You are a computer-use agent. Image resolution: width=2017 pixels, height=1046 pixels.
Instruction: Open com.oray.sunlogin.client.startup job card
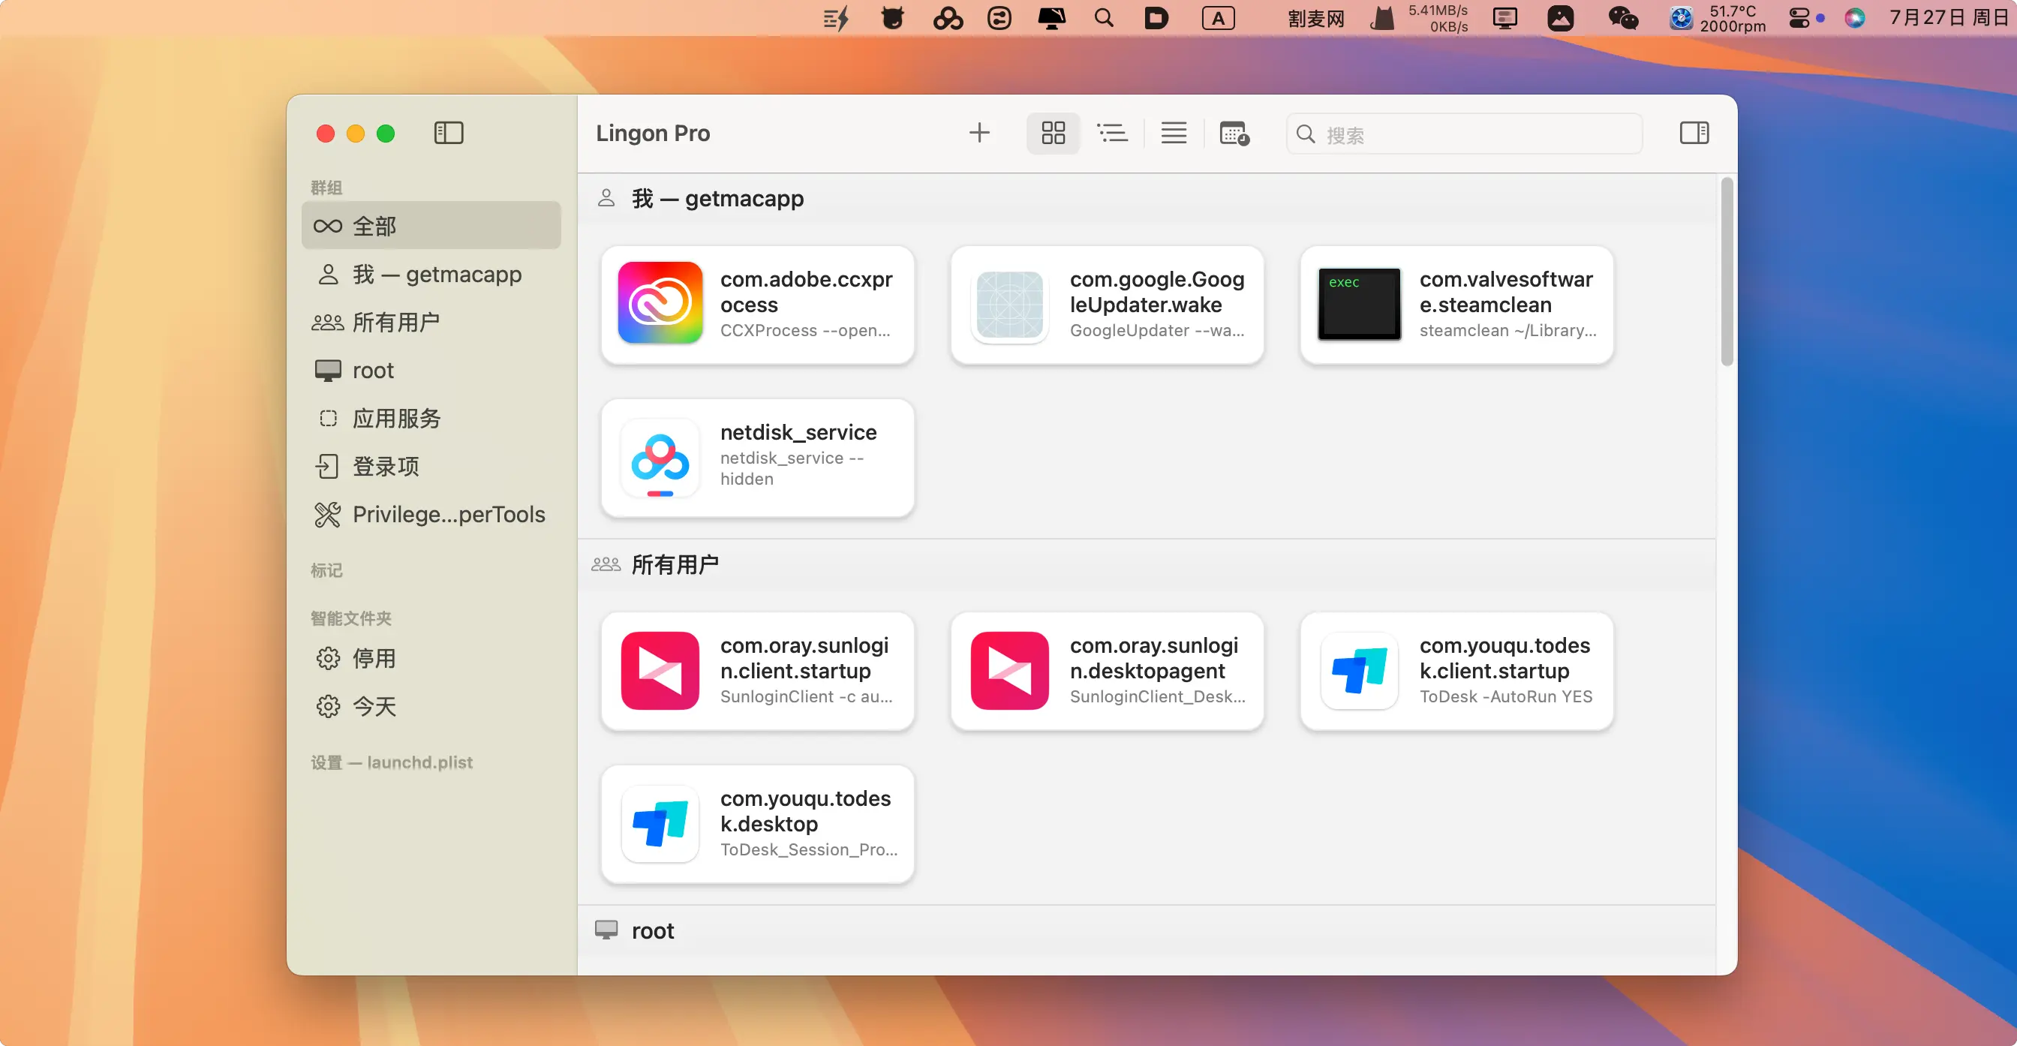(x=757, y=671)
